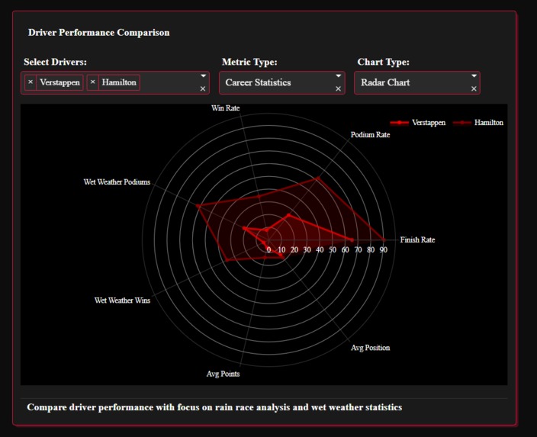Remove Verstappen from selected drivers
This screenshot has height=437, width=537.
tap(31, 82)
